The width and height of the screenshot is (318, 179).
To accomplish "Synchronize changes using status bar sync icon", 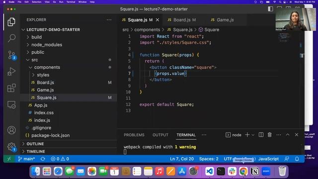I will (x=43, y=159).
